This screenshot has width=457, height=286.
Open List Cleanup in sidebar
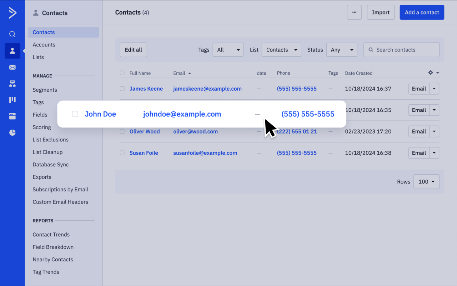click(47, 152)
